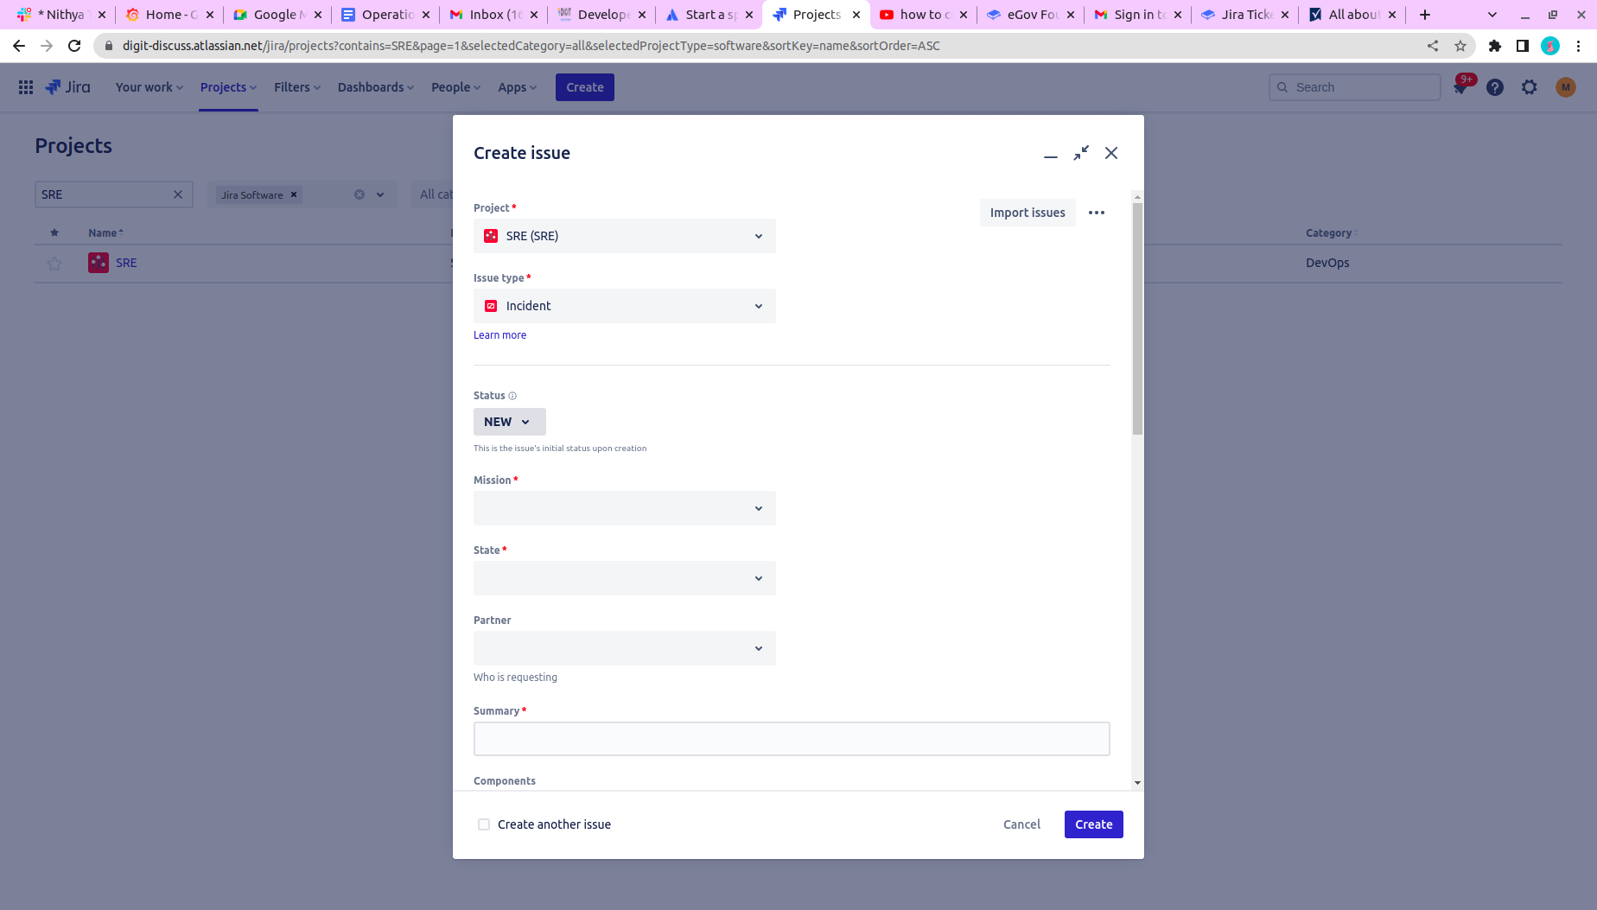Screen dimensions: 1597x910
Task: Click the dialog's vertical scrollbar
Action: coord(1137,320)
